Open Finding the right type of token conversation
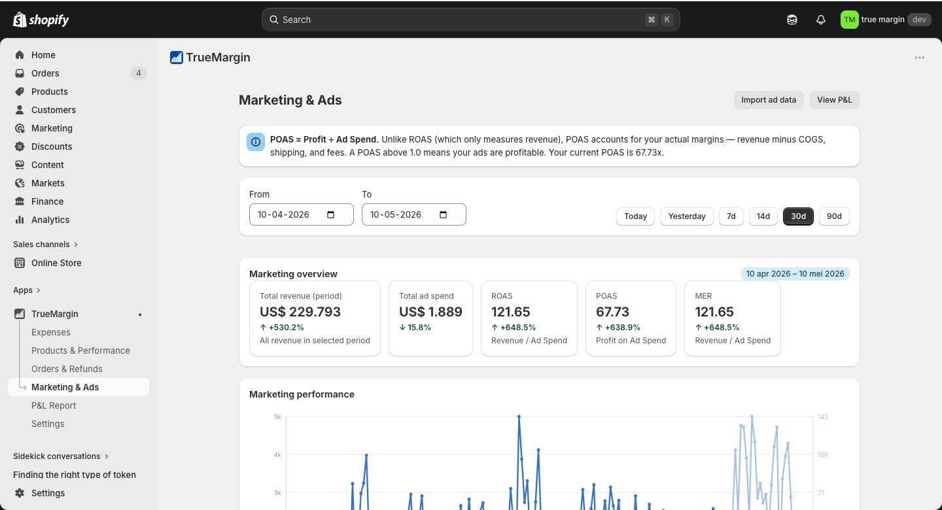 (75, 475)
